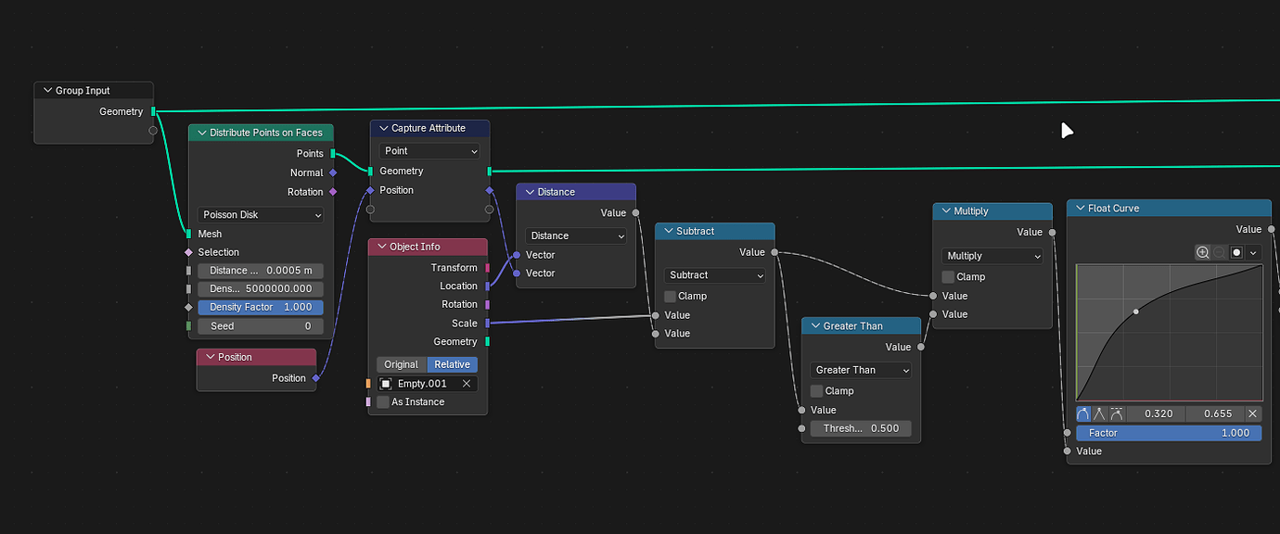The width and height of the screenshot is (1280, 534).
Task: Collapse the Object Info node
Action: click(x=380, y=247)
